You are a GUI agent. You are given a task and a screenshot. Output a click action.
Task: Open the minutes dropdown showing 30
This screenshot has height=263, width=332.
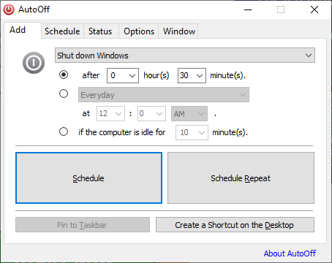tap(192, 75)
